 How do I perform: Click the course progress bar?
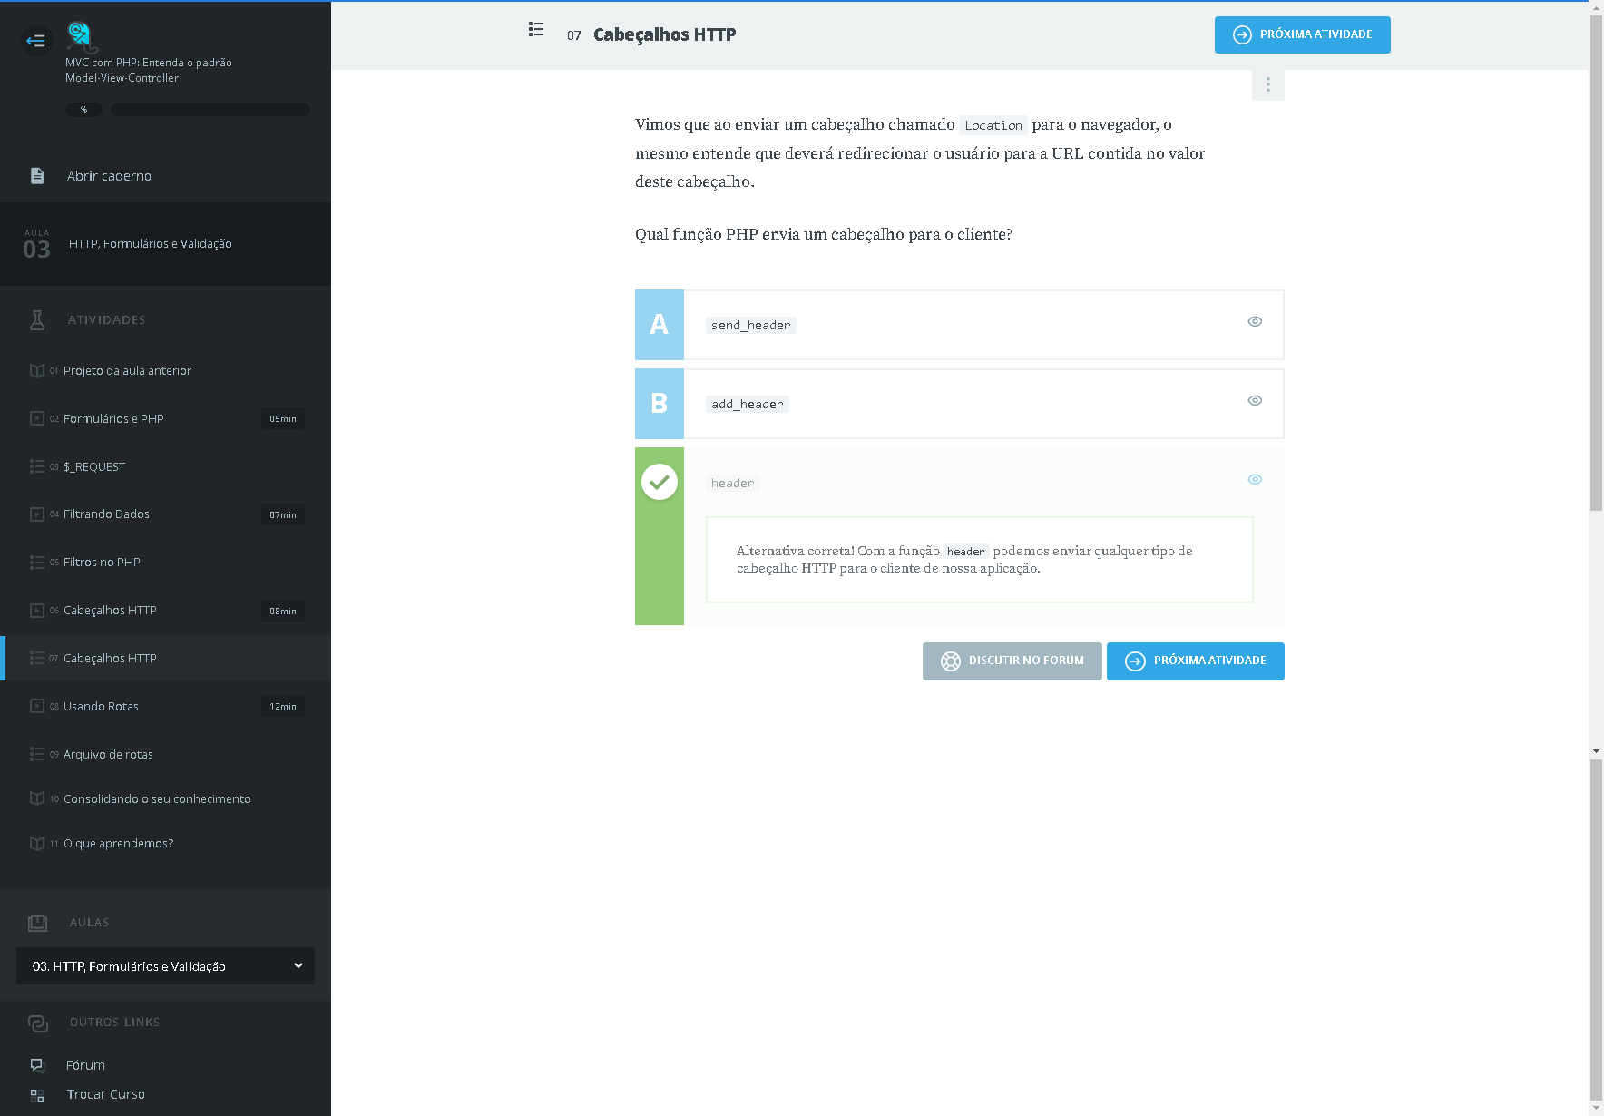[210, 110]
